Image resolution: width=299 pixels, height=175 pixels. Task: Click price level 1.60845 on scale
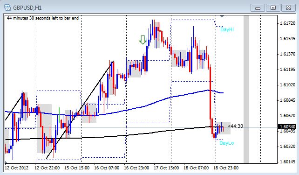(x=287, y=100)
